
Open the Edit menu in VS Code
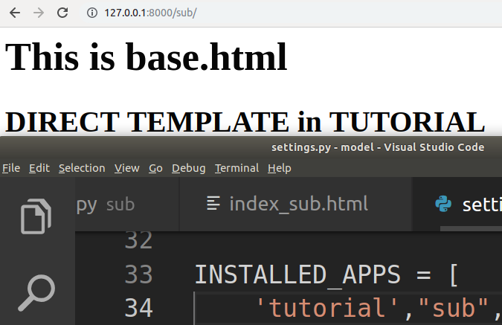pos(39,168)
